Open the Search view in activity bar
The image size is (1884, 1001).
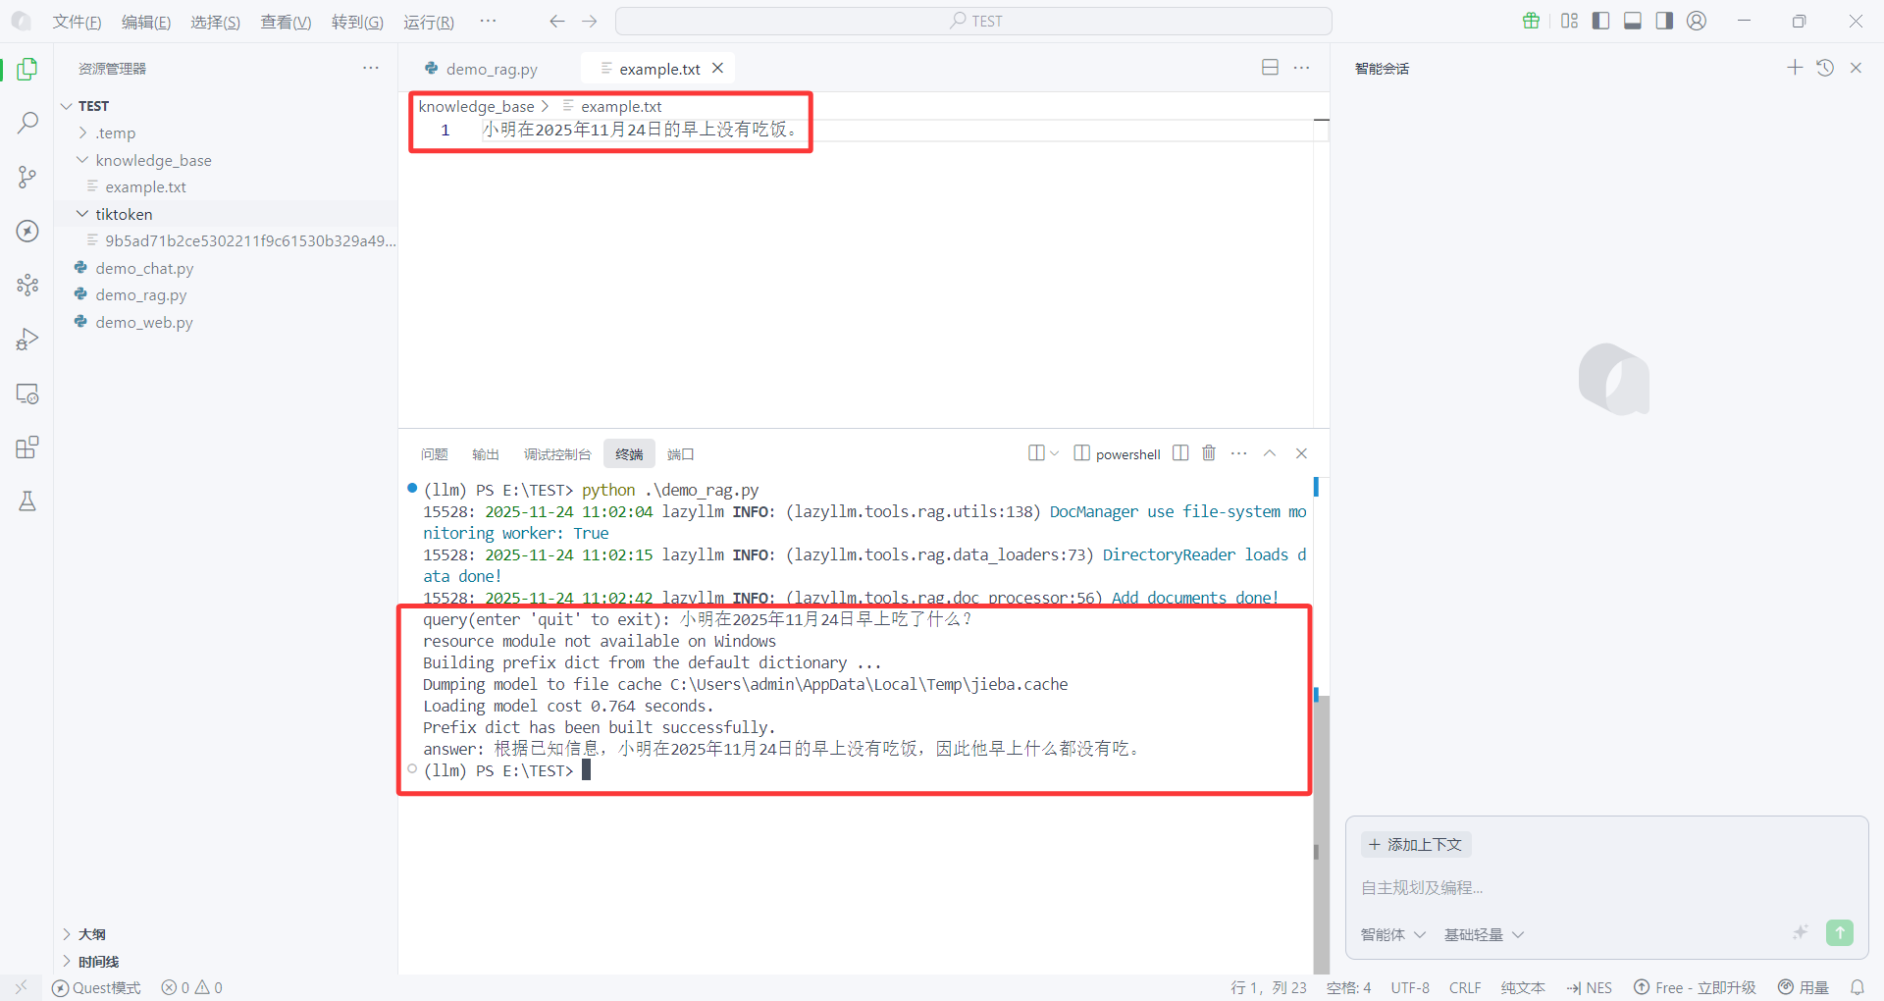coord(27,123)
